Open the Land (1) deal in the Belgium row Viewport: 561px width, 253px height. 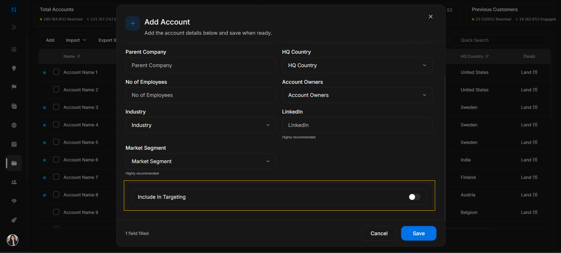[x=529, y=212]
